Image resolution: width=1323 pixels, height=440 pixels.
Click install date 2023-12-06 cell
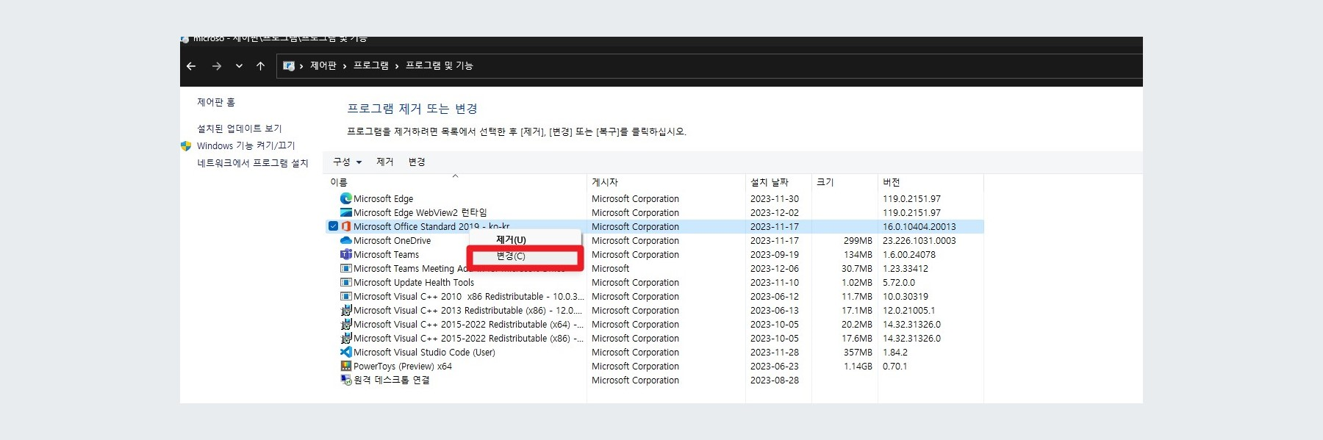(x=775, y=269)
